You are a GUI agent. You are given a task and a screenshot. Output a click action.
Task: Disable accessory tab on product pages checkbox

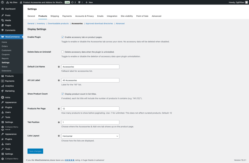63,37
